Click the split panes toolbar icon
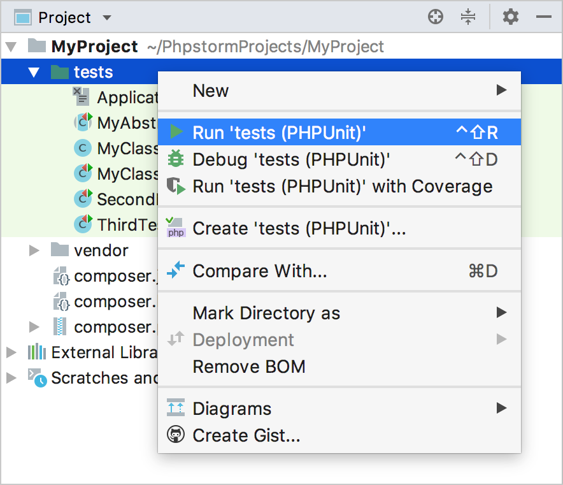The height and width of the screenshot is (485, 563). 468,17
